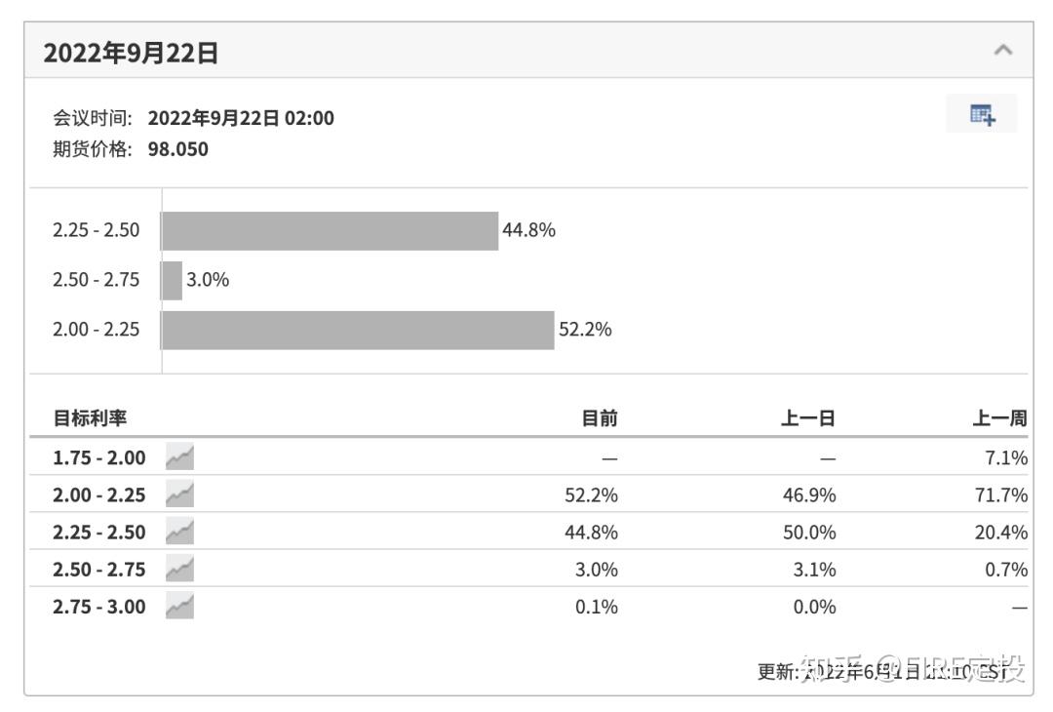
Task: Select the 2.25 - 2.50 table row label
Action: pyautogui.click(x=98, y=532)
